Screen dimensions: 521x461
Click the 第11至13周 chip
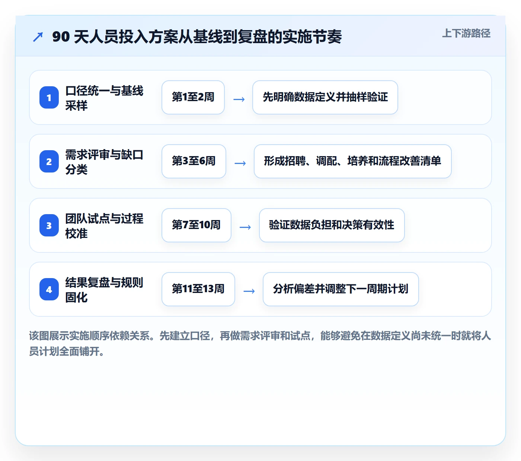tap(198, 289)
